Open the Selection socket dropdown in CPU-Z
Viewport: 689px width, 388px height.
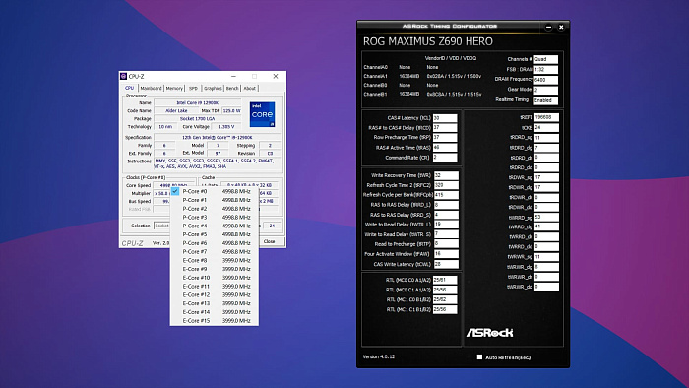[x=161, y=226]
